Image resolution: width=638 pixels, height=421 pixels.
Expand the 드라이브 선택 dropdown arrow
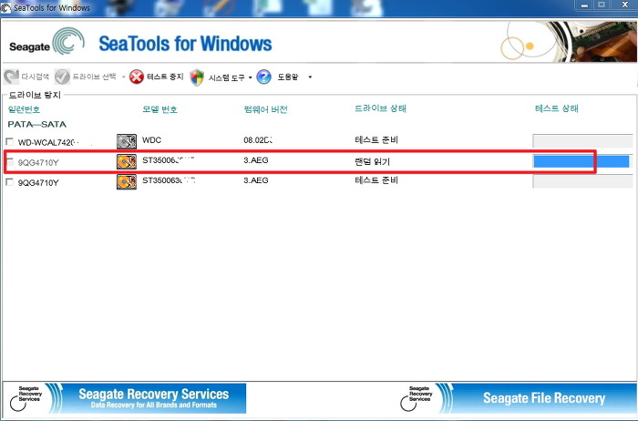pyautogui.click(x=124, y=77)
